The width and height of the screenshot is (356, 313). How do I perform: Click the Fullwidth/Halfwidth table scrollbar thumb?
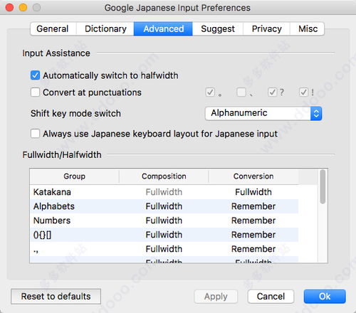tap(323, 186)
